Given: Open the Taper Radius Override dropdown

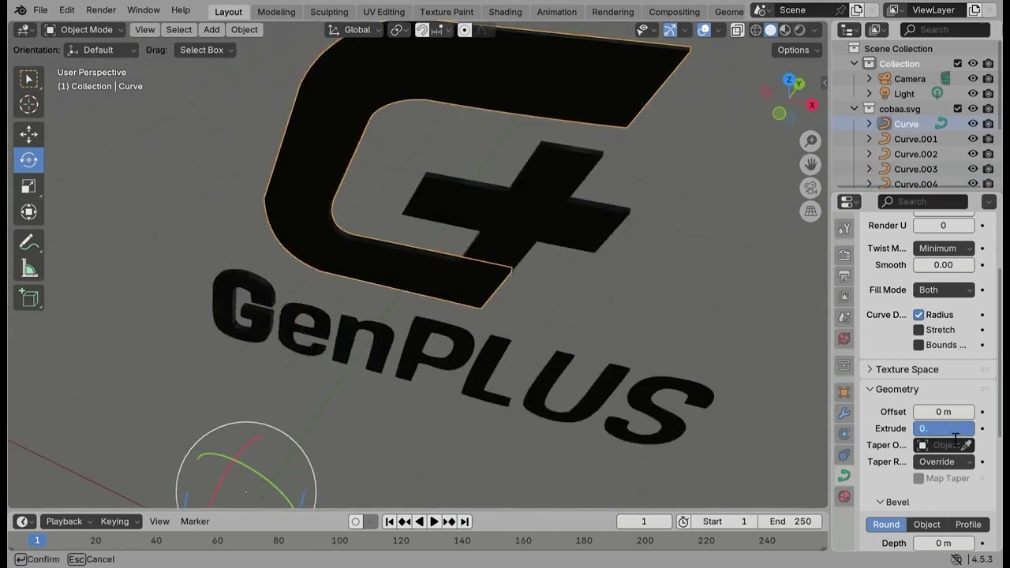Looking at the screenshot, I should 944,461.
